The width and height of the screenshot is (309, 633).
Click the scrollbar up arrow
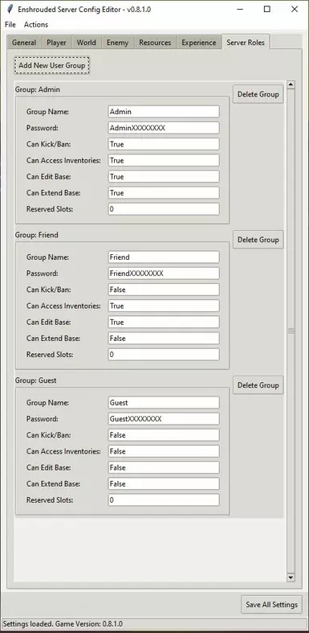click(x=291, y=84)
